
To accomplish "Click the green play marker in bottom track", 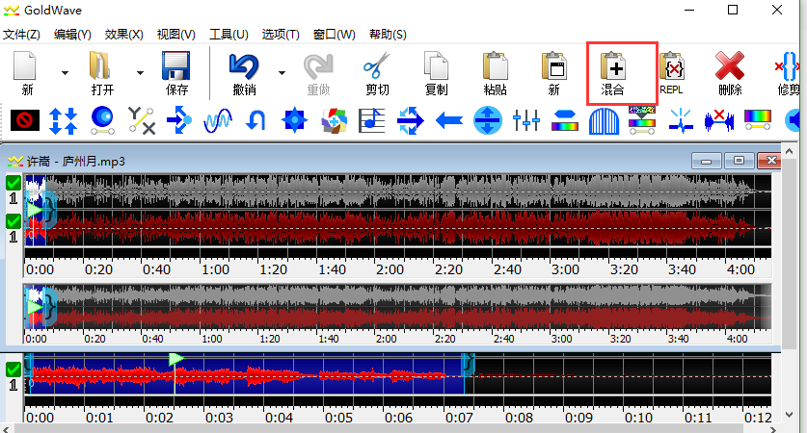I will pyautogui.click(x=175, y=359).
